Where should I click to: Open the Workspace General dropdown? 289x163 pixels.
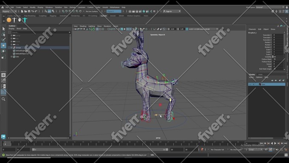click(x=270, y=7)
